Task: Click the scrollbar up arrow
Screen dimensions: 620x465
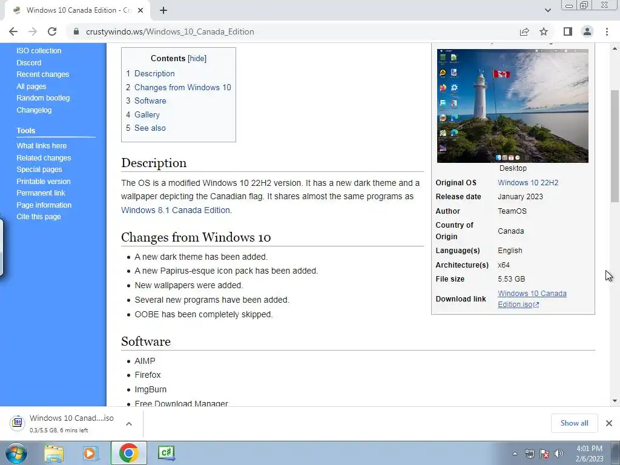Action: click(615, 48)
